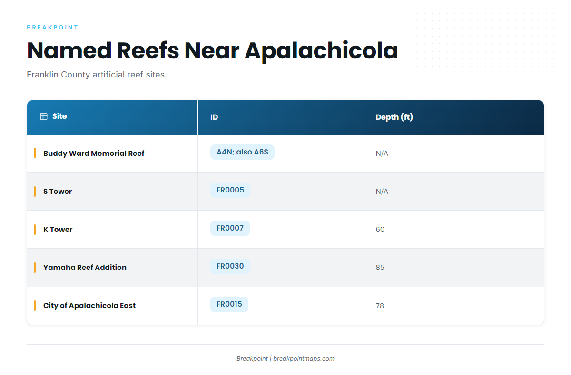Click the FR0005 ID badge

[x=230, y=190]
